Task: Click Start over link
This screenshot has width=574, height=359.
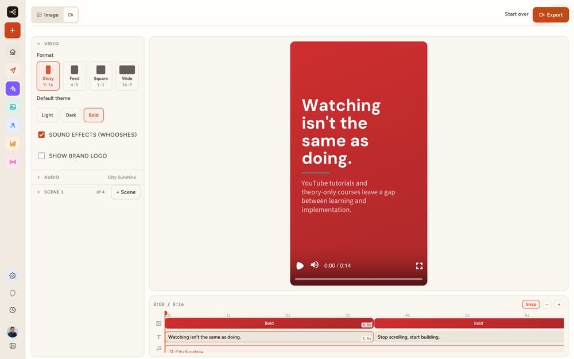Action: [516, 14]
